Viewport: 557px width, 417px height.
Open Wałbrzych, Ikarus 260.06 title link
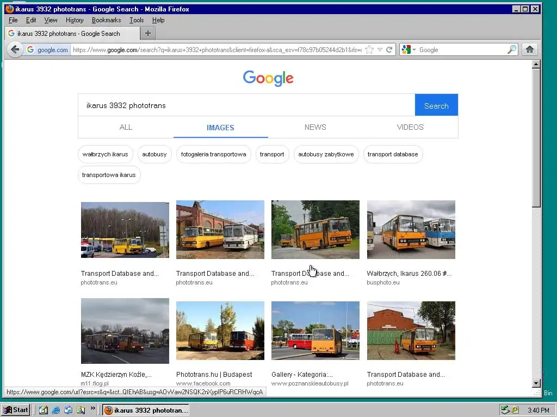point(409,274)
